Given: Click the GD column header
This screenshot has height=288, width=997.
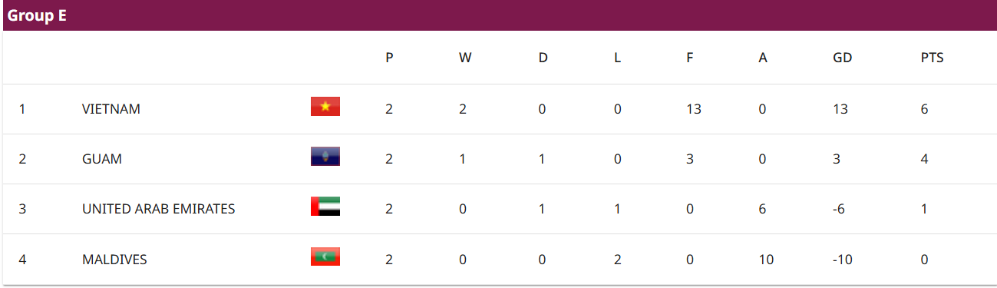Looking at the screenshot, I should [x=843, y=58].
